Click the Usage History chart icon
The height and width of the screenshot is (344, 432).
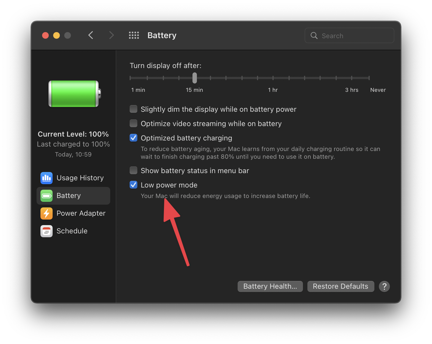(x=46, y=178)
